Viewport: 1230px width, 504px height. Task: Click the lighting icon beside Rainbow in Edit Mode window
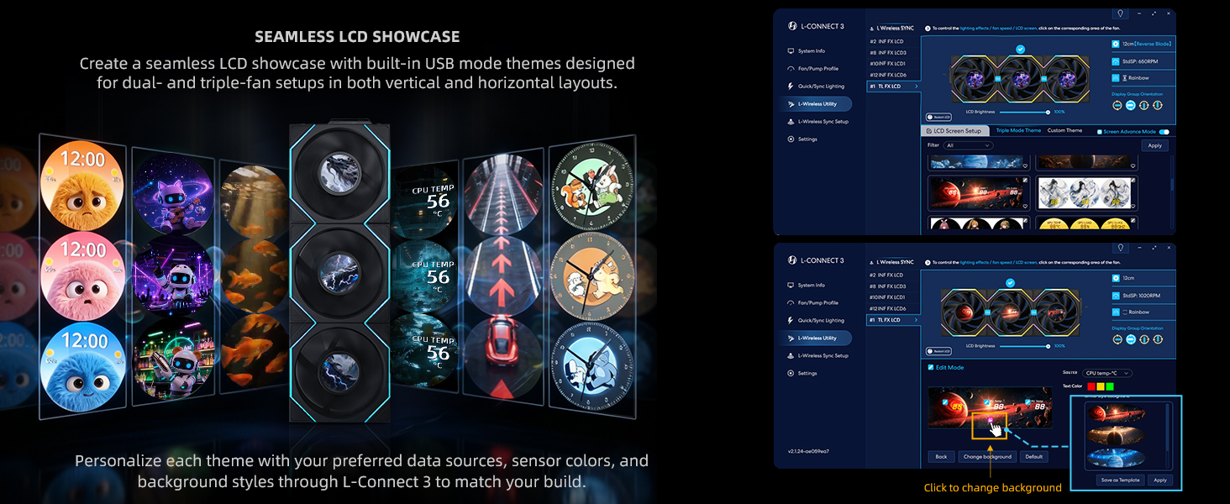1115,312
